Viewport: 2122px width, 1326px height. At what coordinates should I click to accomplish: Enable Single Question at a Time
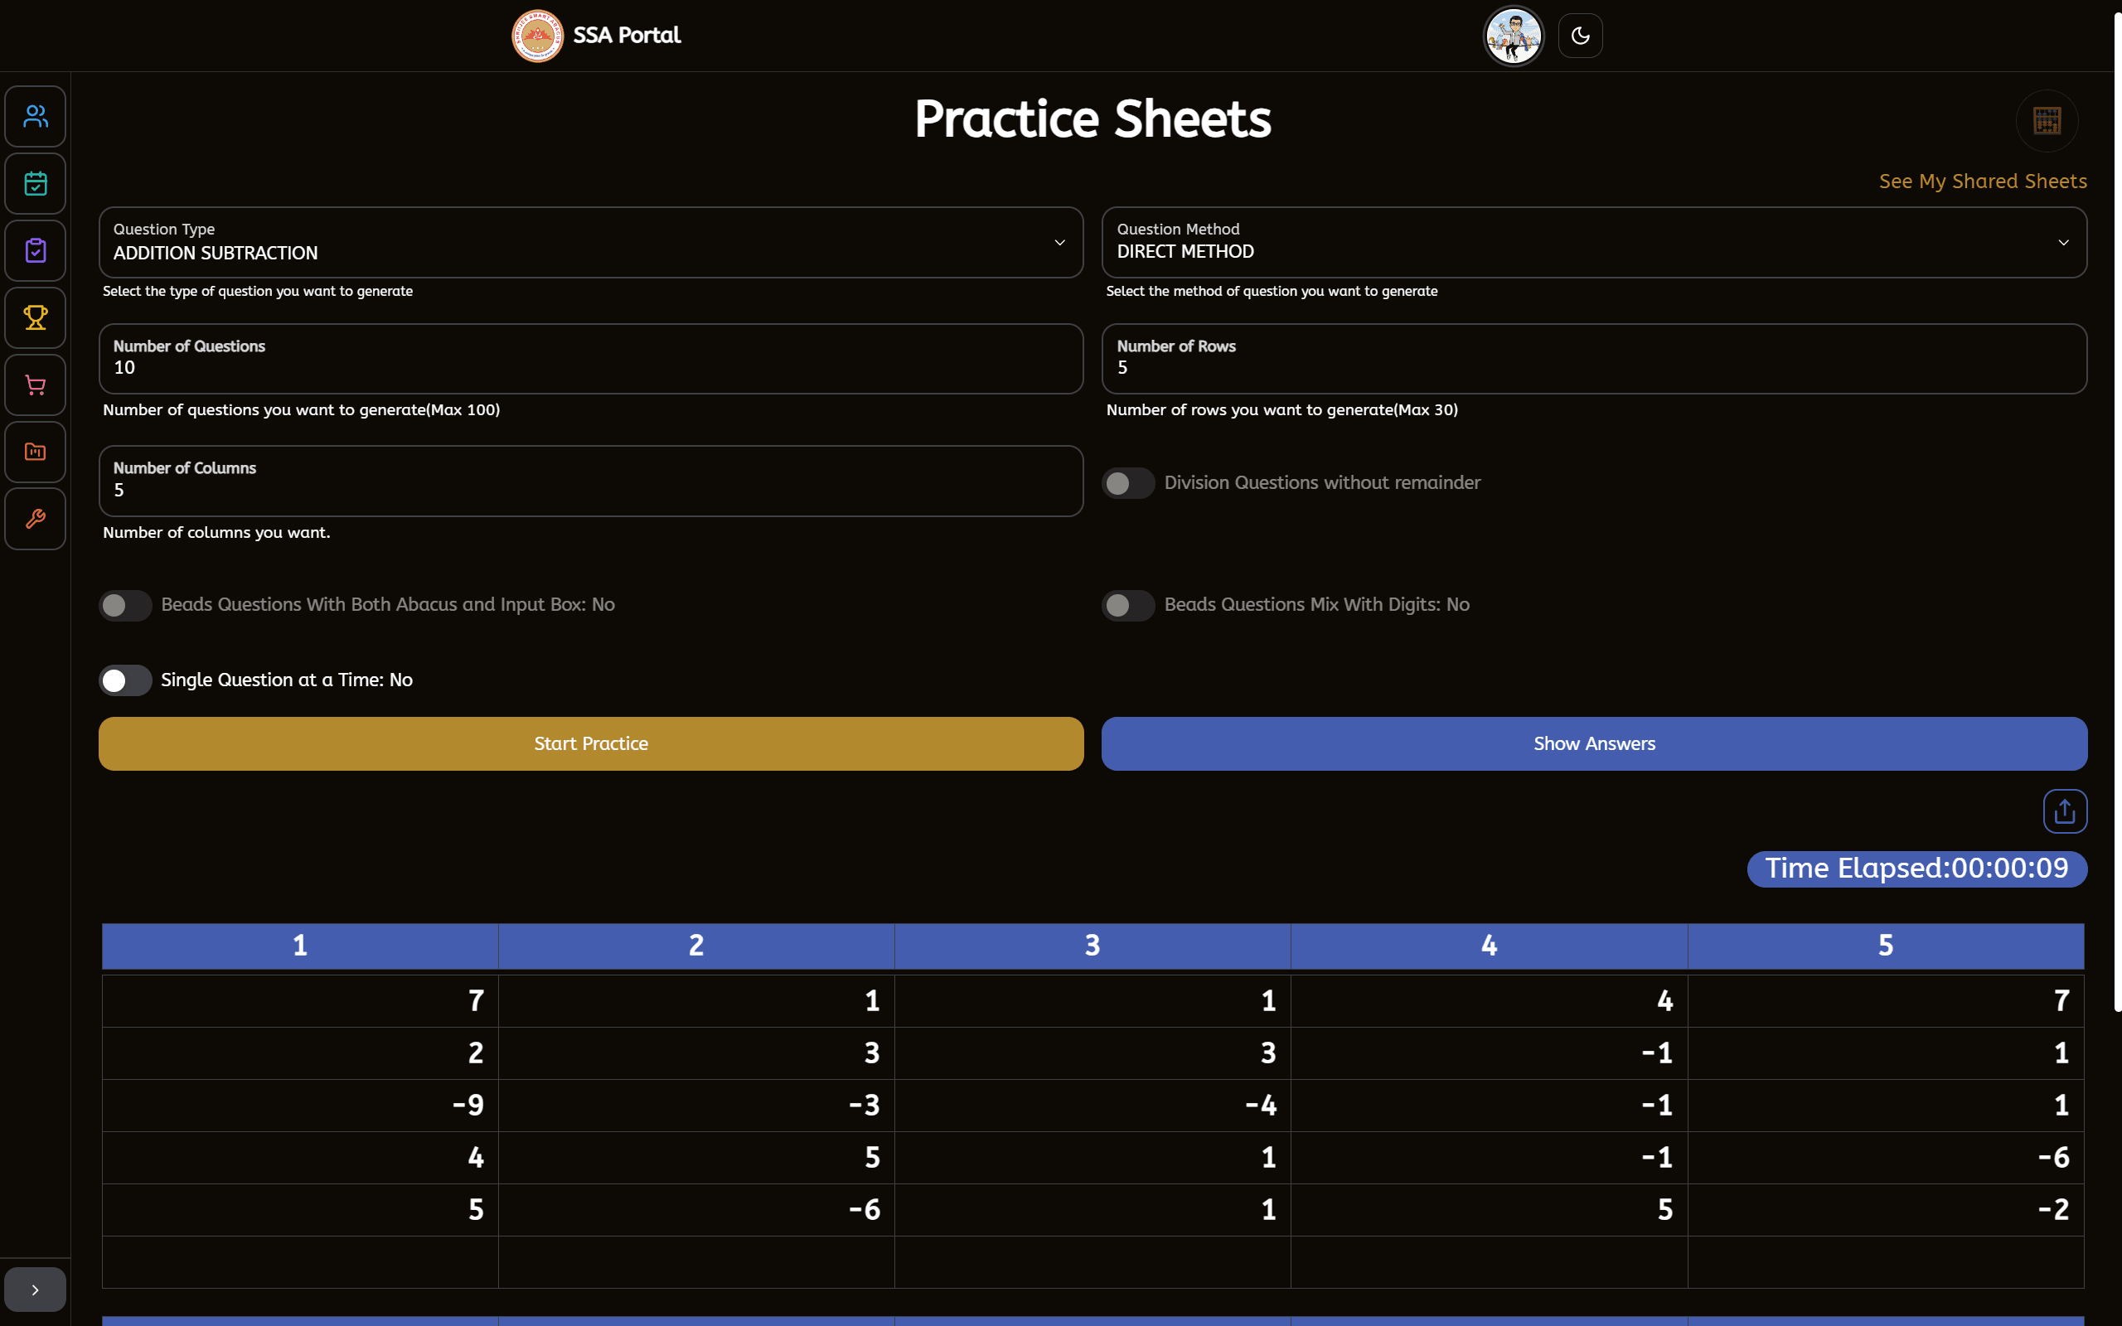coord(124,680)
